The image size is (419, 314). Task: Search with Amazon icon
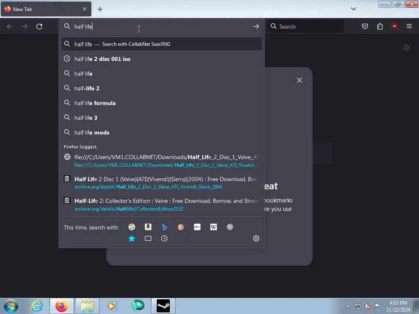(148, 227)
